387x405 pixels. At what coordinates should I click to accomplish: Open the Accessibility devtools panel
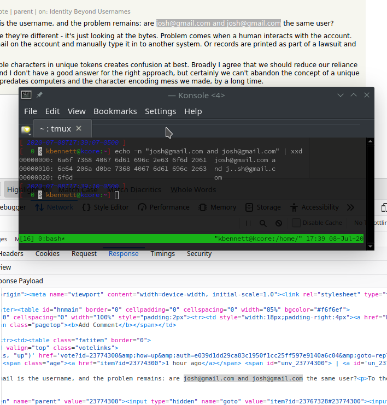coord(314,207)
